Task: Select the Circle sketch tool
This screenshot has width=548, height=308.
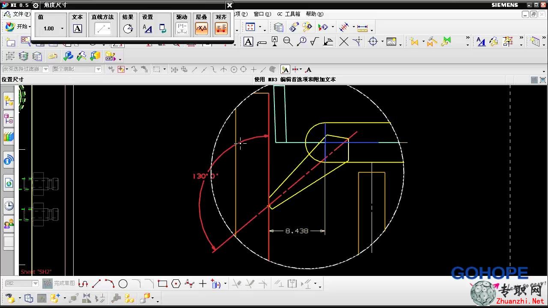Action: pyautogui.click(x=123, y=284)
